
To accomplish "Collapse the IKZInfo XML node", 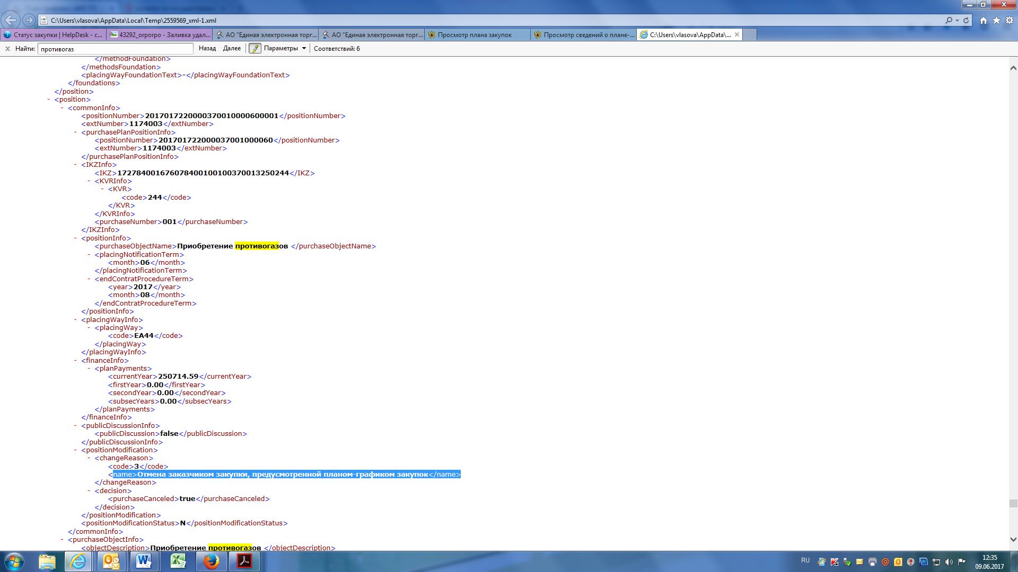I will (76, 165).
